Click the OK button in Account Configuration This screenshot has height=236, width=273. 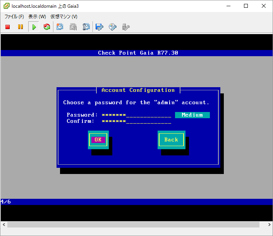[98, 140]
